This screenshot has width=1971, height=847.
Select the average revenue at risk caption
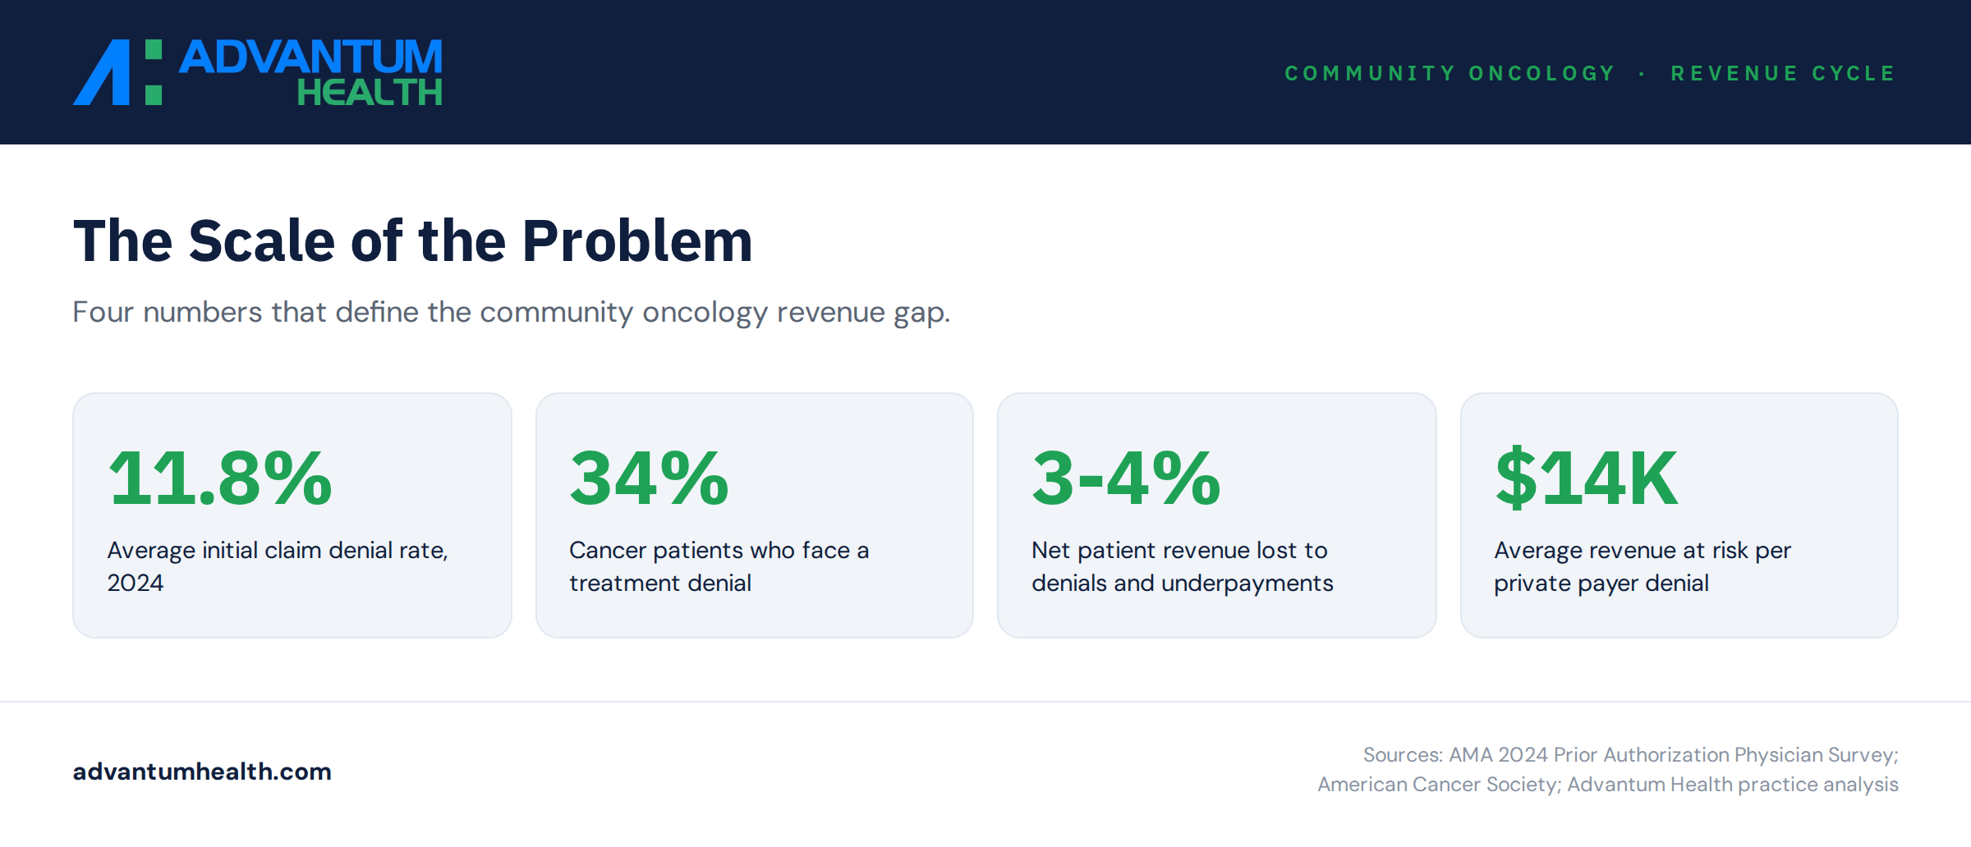pos(1642,566)
